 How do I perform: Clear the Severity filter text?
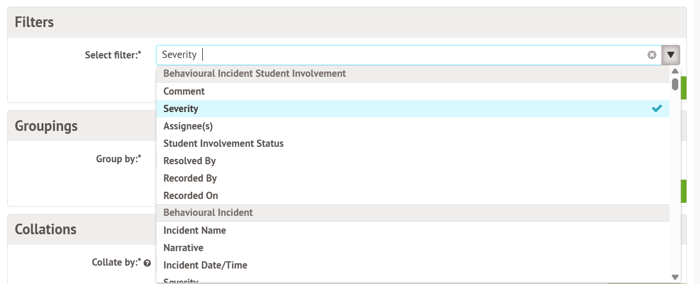652,55
